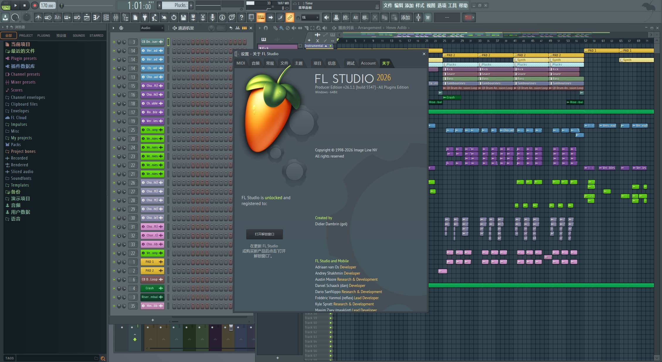Click the search icon beside the TAGS field

(x=103, y=358)
